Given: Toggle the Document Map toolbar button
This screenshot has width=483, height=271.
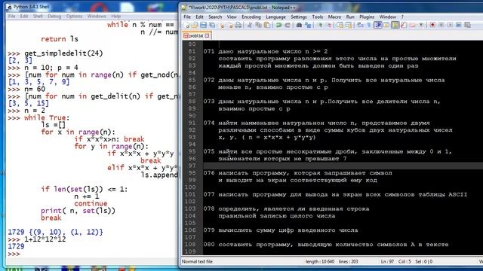Looking at the screenshot, I should tap(395, 25).
